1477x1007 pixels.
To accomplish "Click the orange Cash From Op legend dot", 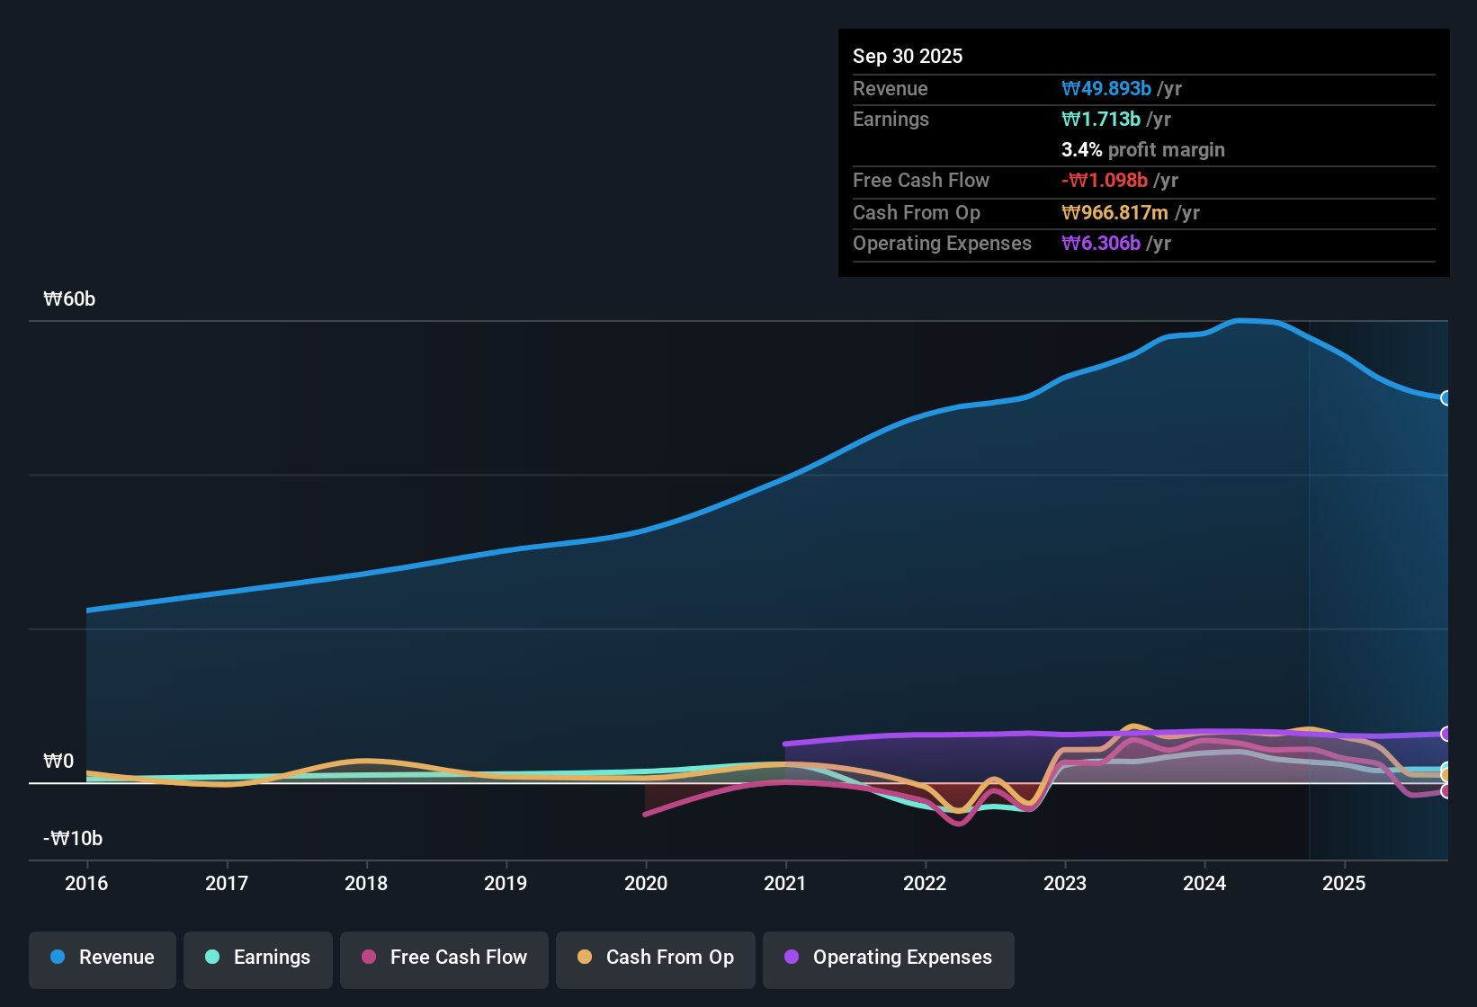I will coord(585,958).
